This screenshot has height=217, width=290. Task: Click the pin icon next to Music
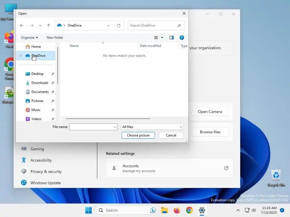(x=53, y=110)
